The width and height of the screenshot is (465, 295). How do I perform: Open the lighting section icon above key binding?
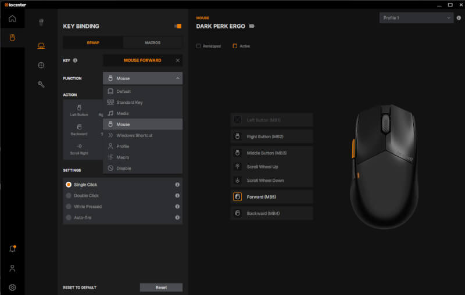(41, 22)
